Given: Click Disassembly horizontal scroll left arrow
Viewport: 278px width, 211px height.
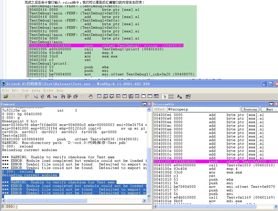Looking at the screenshot, I should click(156, 206).
